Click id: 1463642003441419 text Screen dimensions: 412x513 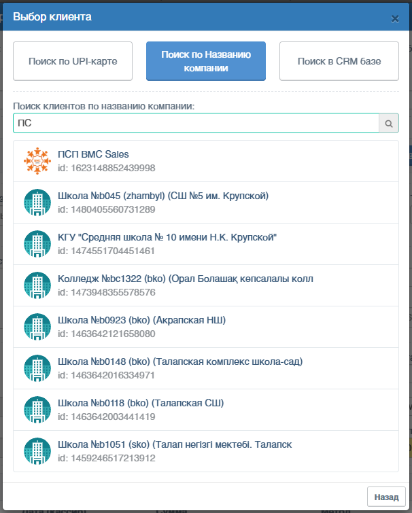tap(106, 417)
